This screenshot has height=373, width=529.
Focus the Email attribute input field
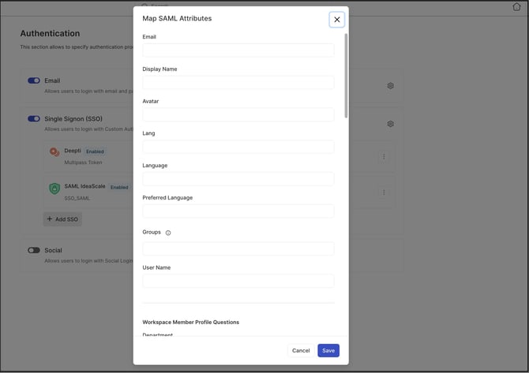pos(238,50)
